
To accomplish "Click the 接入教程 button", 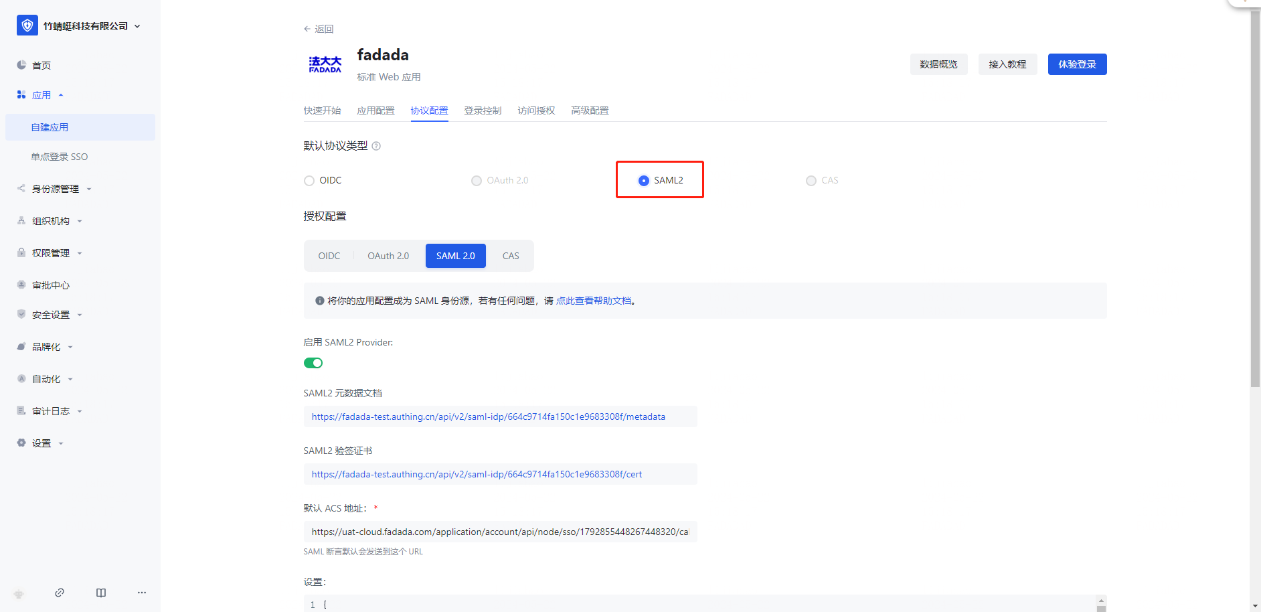I will [x=1008, y=64].
